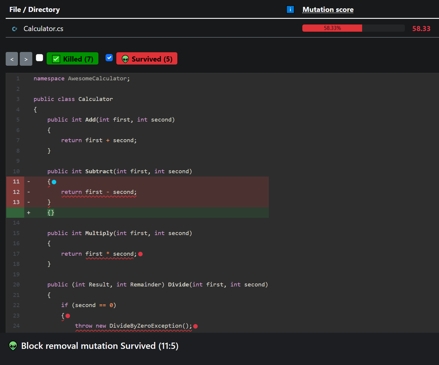Collapse the removed code diff on line 12

(99, 192)
